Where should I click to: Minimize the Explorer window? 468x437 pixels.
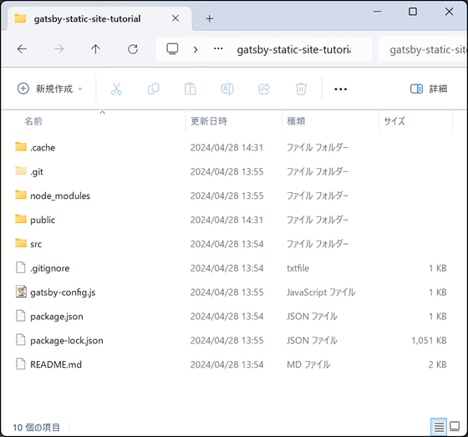378,12
